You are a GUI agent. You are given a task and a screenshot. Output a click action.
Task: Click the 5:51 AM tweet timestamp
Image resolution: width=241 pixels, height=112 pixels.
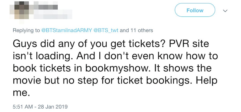[23, 107]
